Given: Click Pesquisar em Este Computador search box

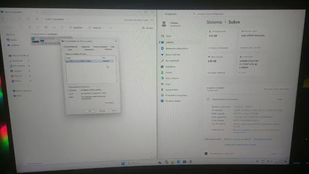Looking at the screenshot, I should tap(138, 20).
